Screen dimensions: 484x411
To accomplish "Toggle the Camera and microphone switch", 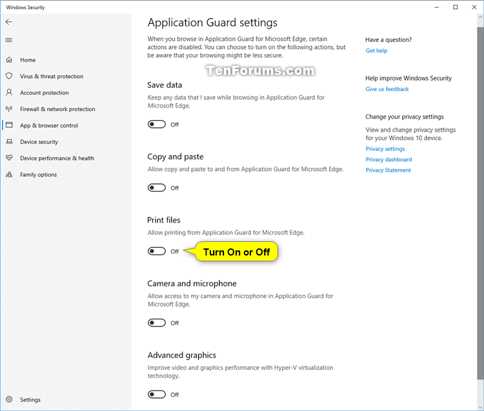I will point(157,323).
